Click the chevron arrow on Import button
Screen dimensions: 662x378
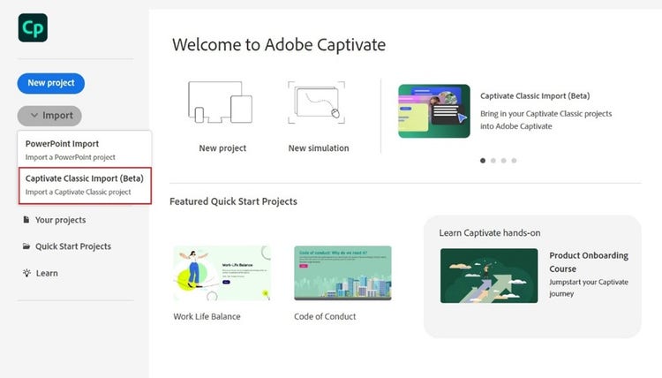[x=34, y=116]
